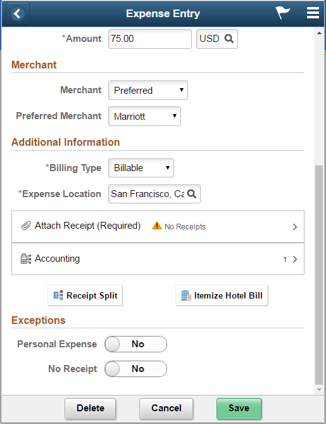Click the "Expense Entry" header title
Image resolution: width=326 pixels, height=424 pixels.
pyautogui.click(x=163, y=13)
